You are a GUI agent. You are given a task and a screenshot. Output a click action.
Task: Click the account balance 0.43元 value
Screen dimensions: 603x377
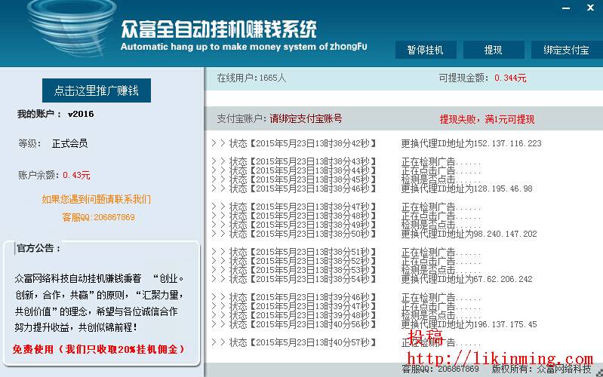click(76, 175)
